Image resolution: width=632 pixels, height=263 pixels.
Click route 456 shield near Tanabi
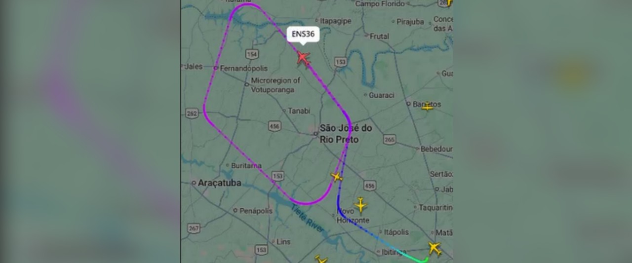(x=275, y=126)
